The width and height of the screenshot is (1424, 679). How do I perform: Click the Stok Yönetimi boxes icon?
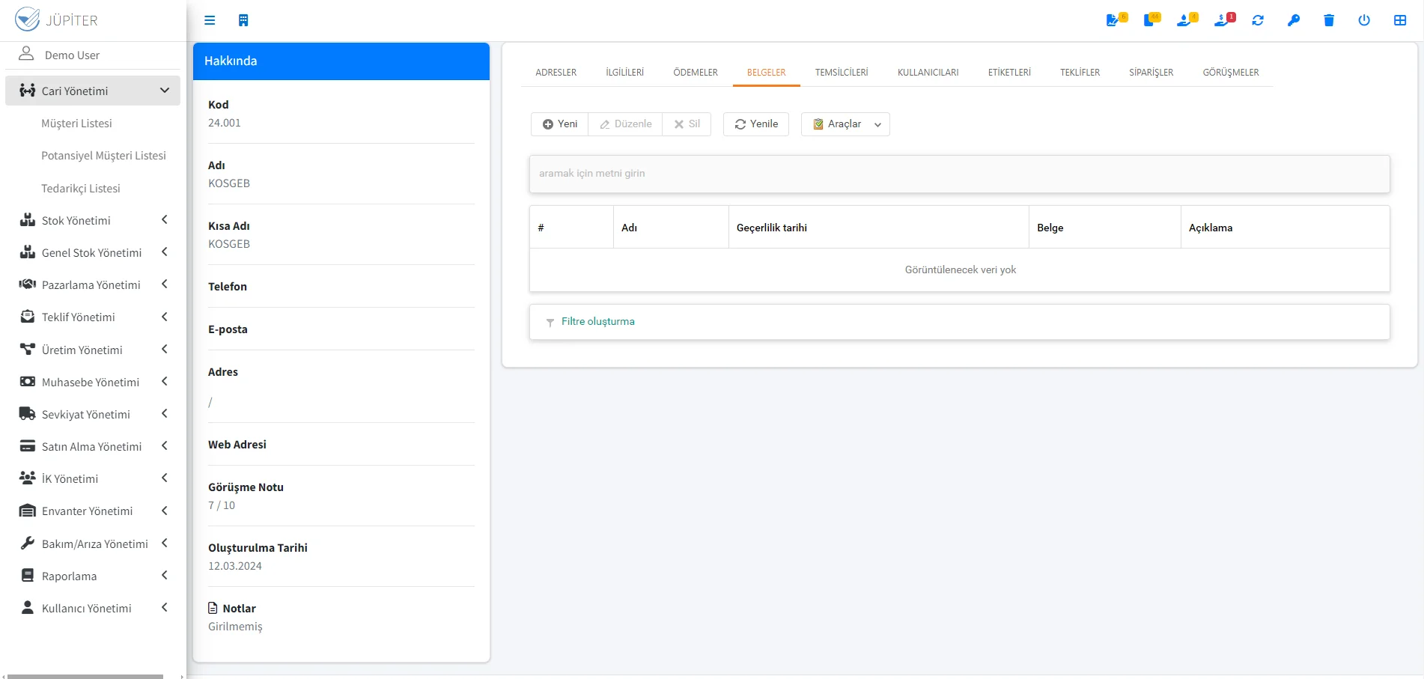pos(28,220)
